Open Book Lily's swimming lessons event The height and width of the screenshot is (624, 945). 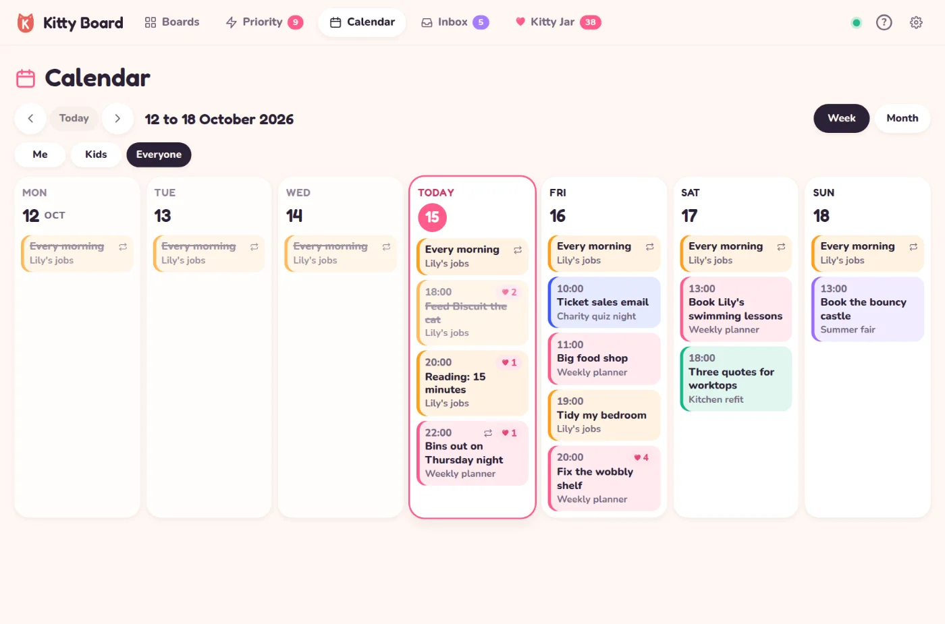click(736, 309)
